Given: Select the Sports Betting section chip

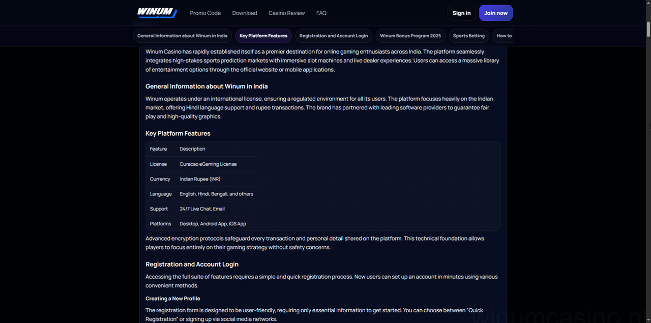Looking at the screenshot, I should click(x=469, y=36).
